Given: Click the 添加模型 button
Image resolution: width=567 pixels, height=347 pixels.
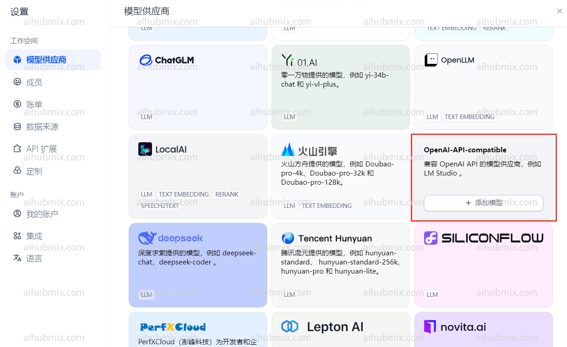Looking at the screenshot, I should click(x=483, y=203).
